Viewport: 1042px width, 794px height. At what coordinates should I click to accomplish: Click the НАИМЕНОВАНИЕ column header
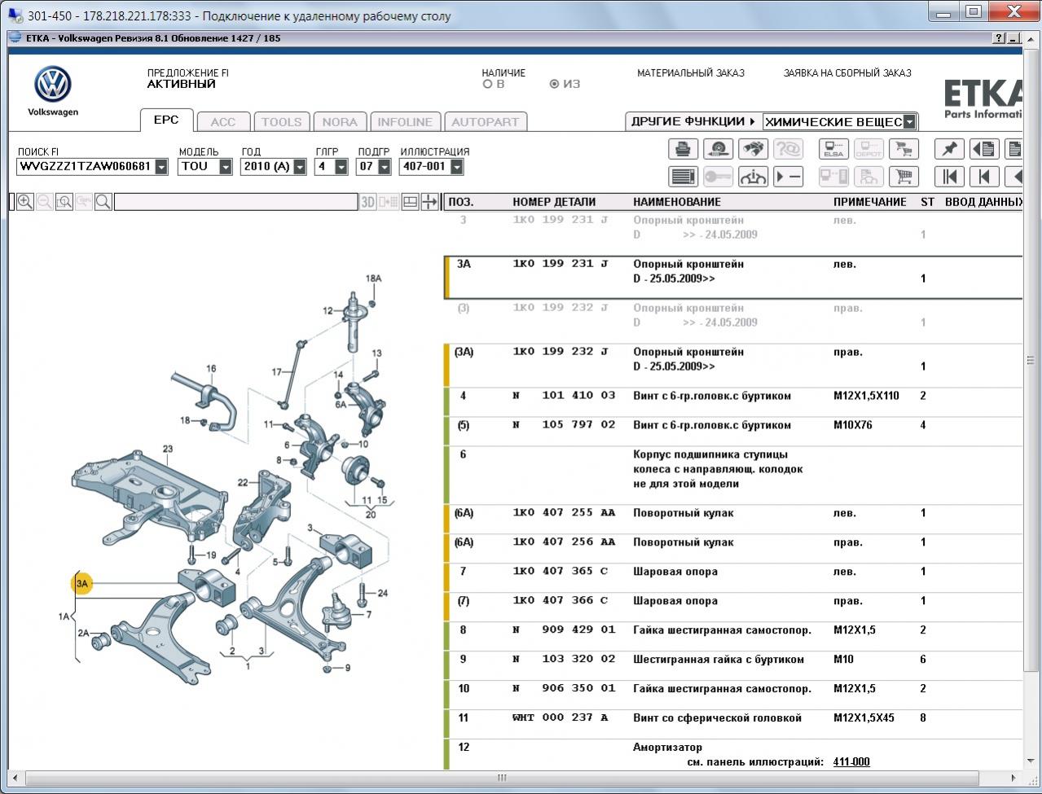pos(677,202)
